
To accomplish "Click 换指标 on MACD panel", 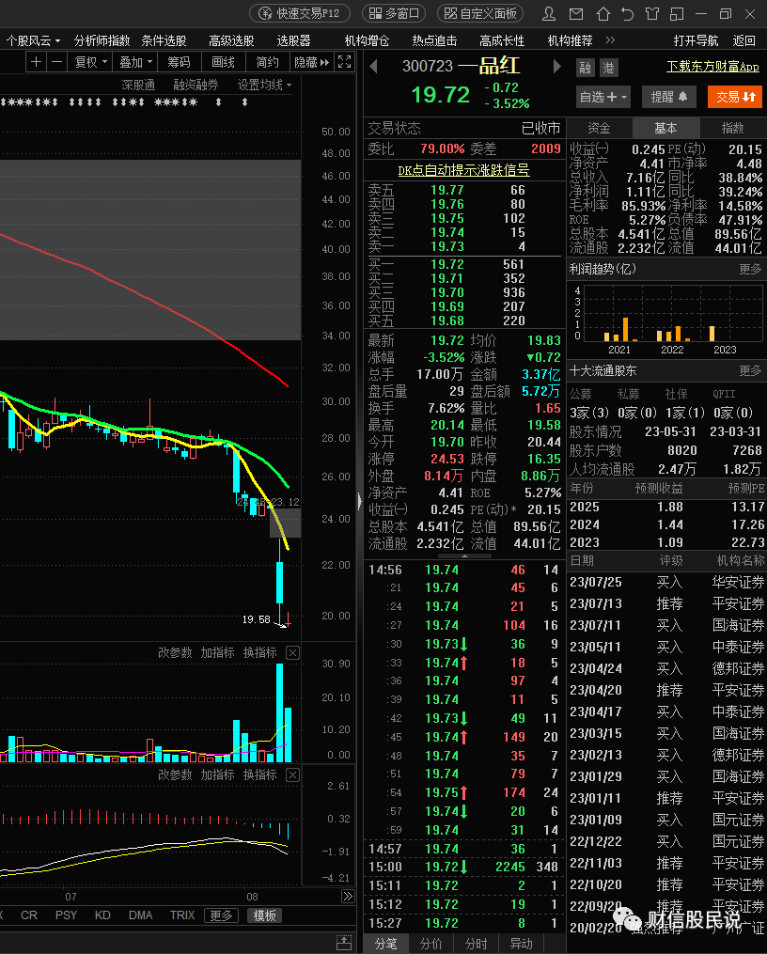I will point(259,775).
